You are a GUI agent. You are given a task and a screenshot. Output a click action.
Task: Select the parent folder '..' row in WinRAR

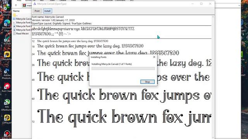tap(22, 15)
